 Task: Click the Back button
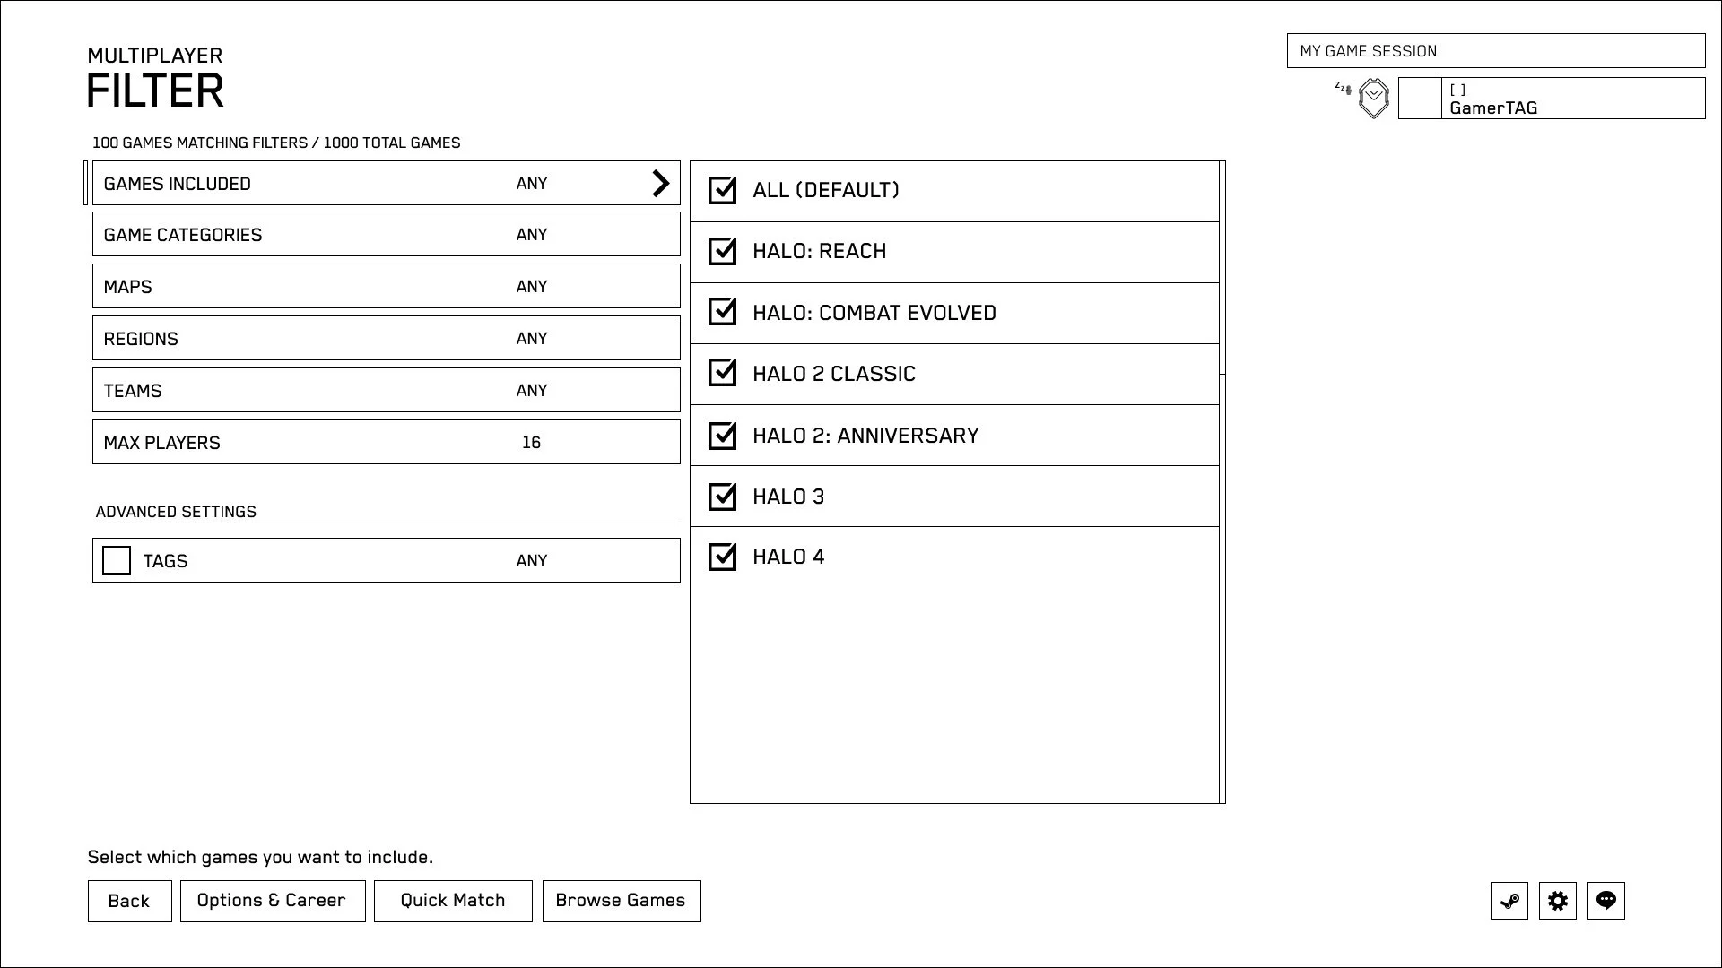[130, 901]
